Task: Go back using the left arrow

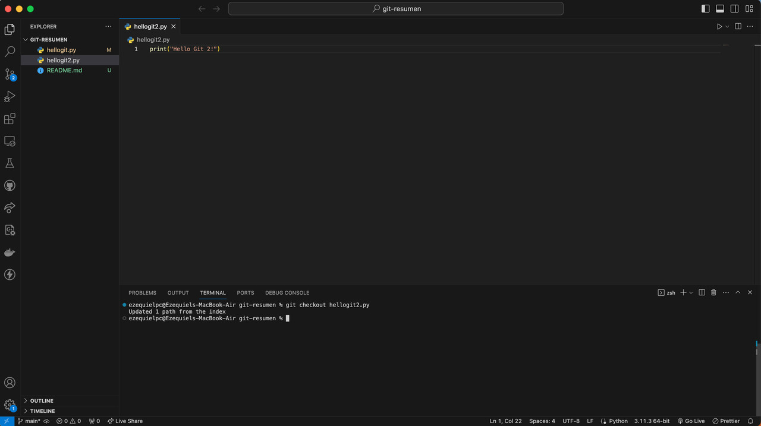Action: click(202, 9)
